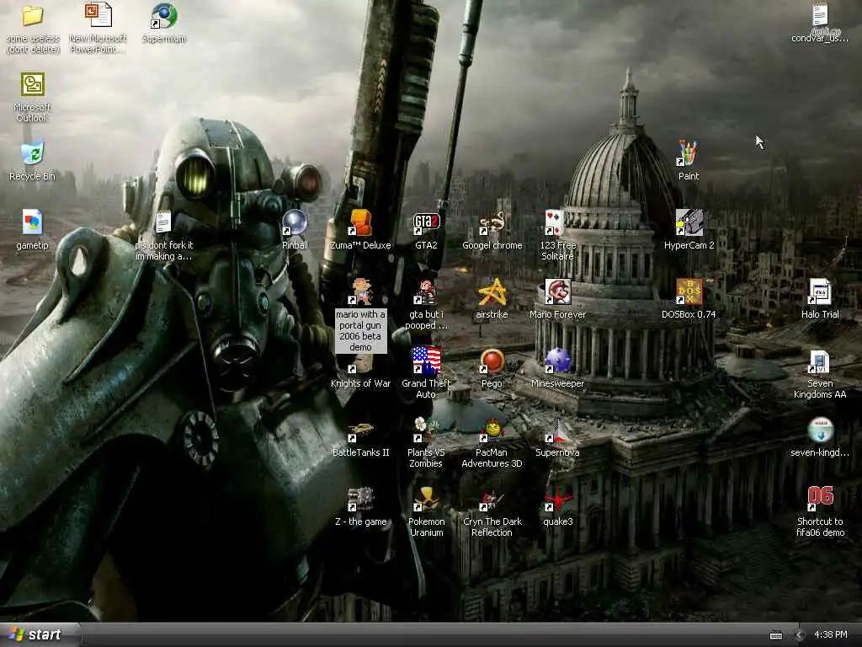This screenshot has width=862, height=647.
Task: Select the Pego shortcut
Action: tap(492, 361)
